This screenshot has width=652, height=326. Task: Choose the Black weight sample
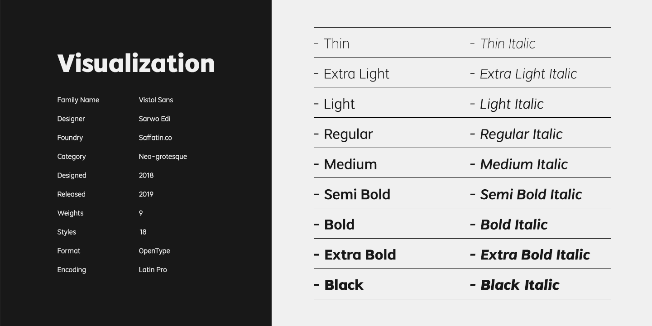(x=344, y=285)
